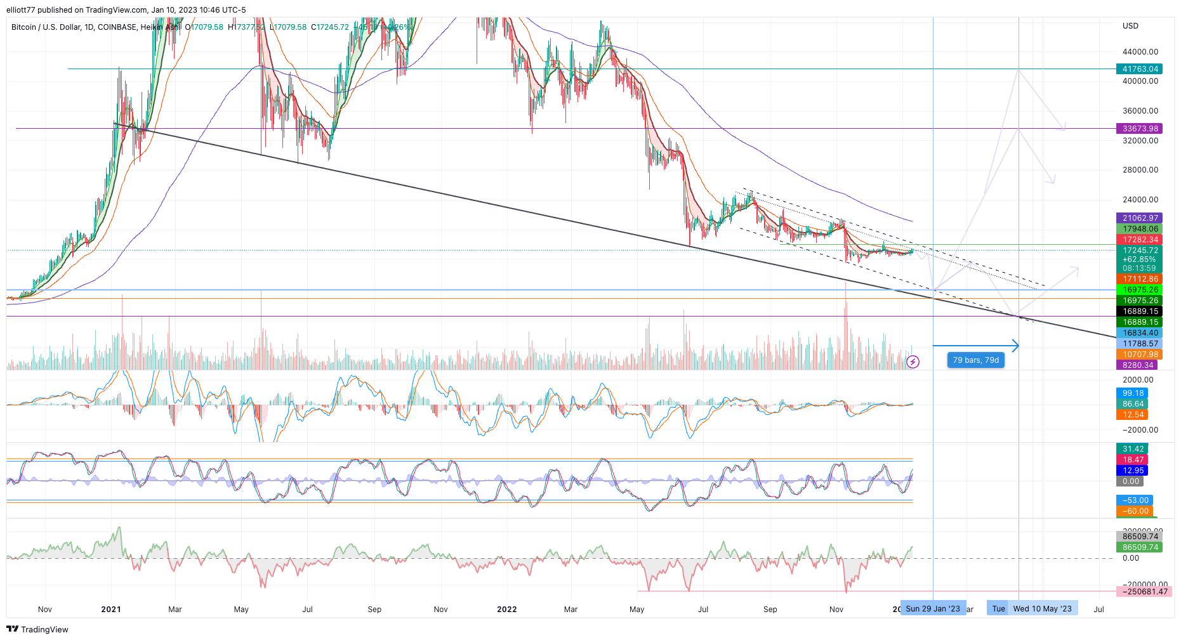Click the 17112.86 orange price label
The width and height of the screenshot is (1181, 640).
tap(1140, 279)
